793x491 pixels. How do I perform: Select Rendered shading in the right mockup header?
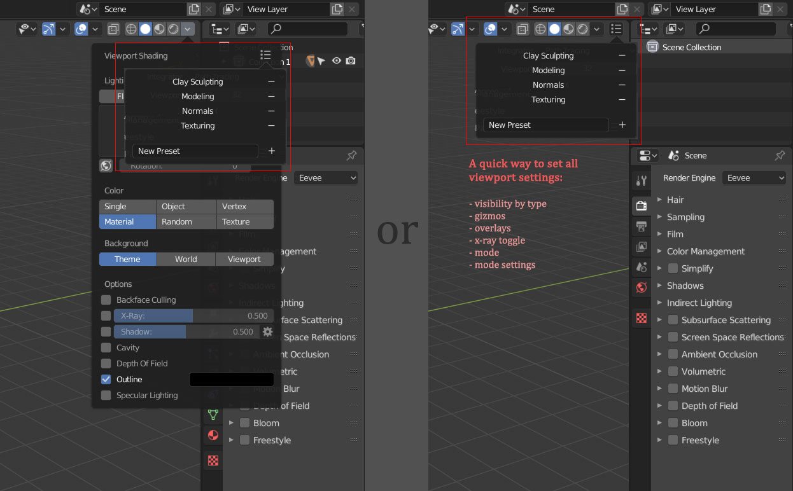pyautogui.click(x=582, y=29)
